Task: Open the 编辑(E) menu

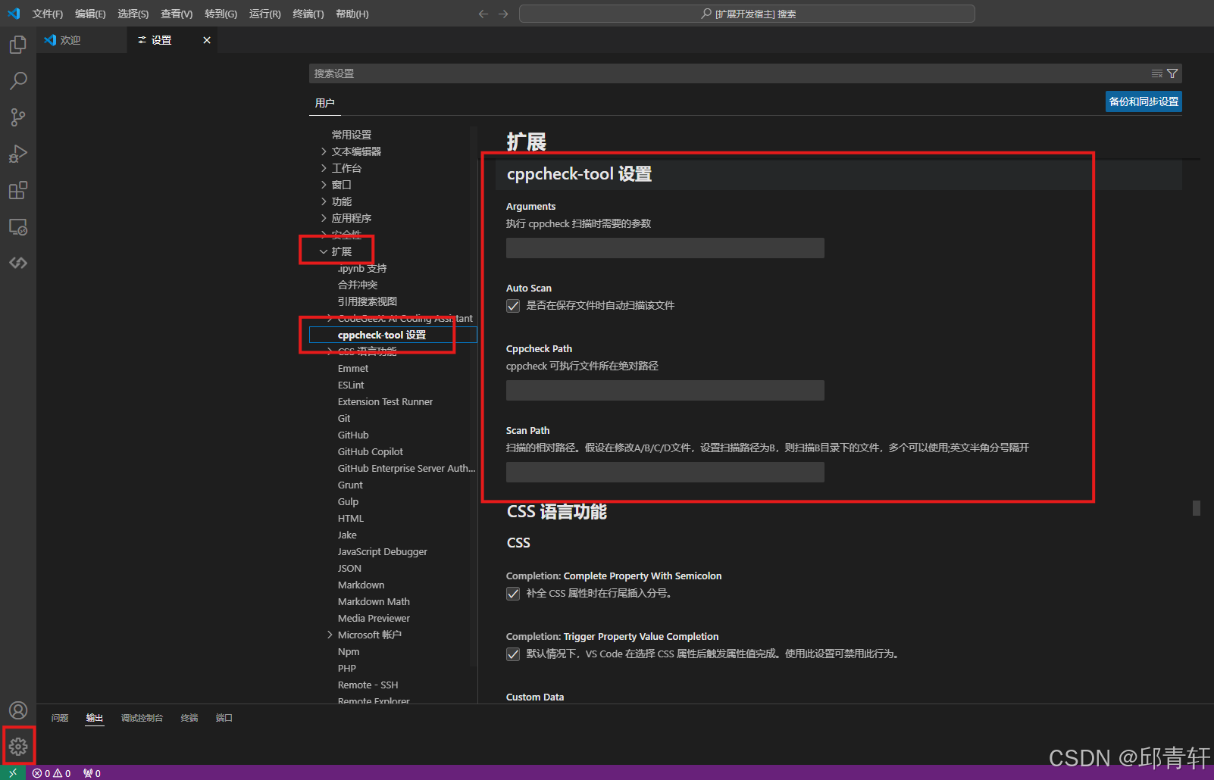Action: pos(90,14)
